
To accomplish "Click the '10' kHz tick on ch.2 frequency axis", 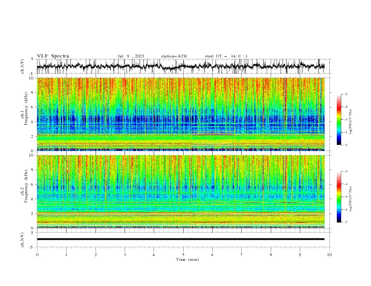I will click(x=32, y=155).
